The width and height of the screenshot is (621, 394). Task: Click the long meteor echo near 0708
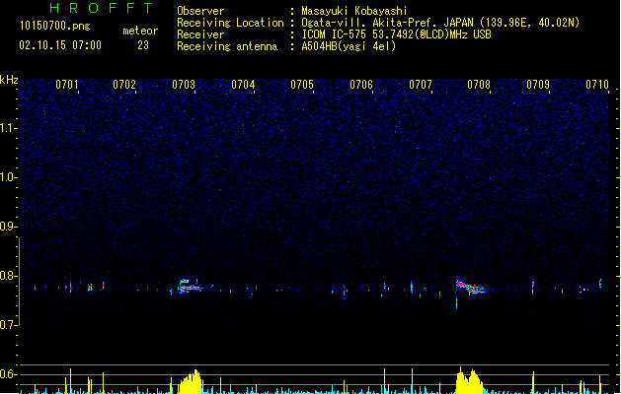(x=471, y=288)
